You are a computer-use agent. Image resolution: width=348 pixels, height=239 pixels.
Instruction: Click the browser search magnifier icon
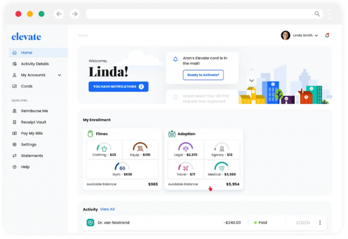[317, 14]
